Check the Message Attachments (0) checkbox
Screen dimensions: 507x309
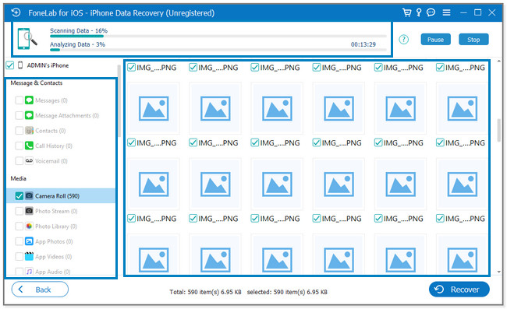tap(19, 115)
